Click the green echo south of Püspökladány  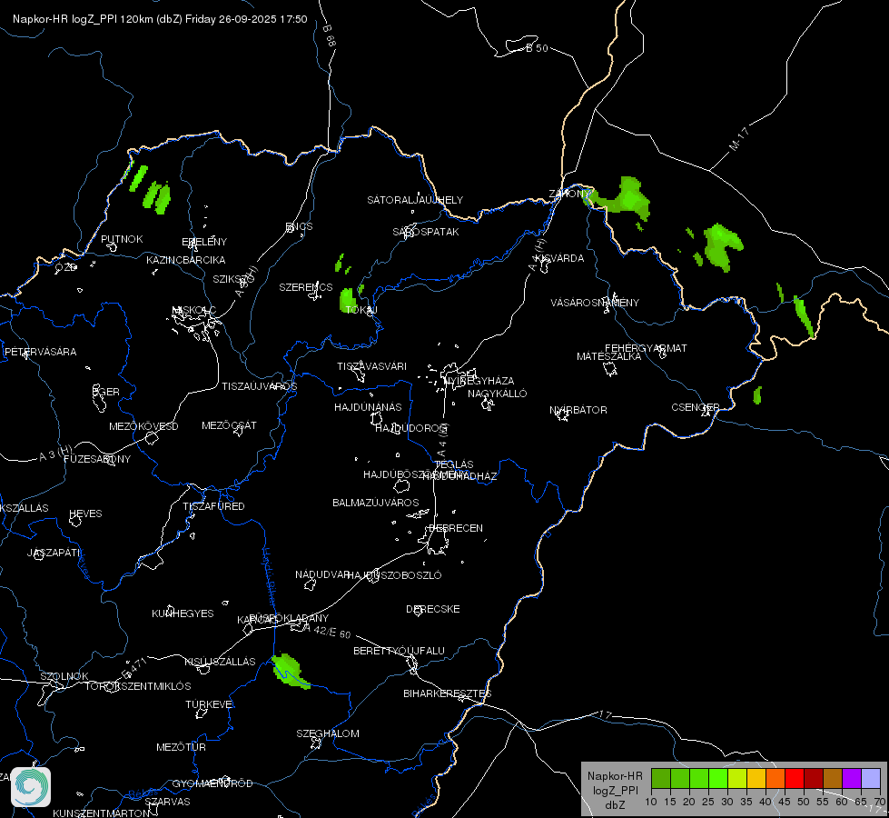pyautogui.click(x=290, y=671)
